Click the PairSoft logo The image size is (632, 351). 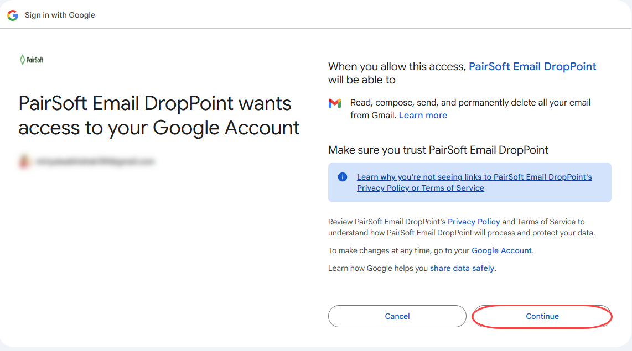[x=31, y=60]
